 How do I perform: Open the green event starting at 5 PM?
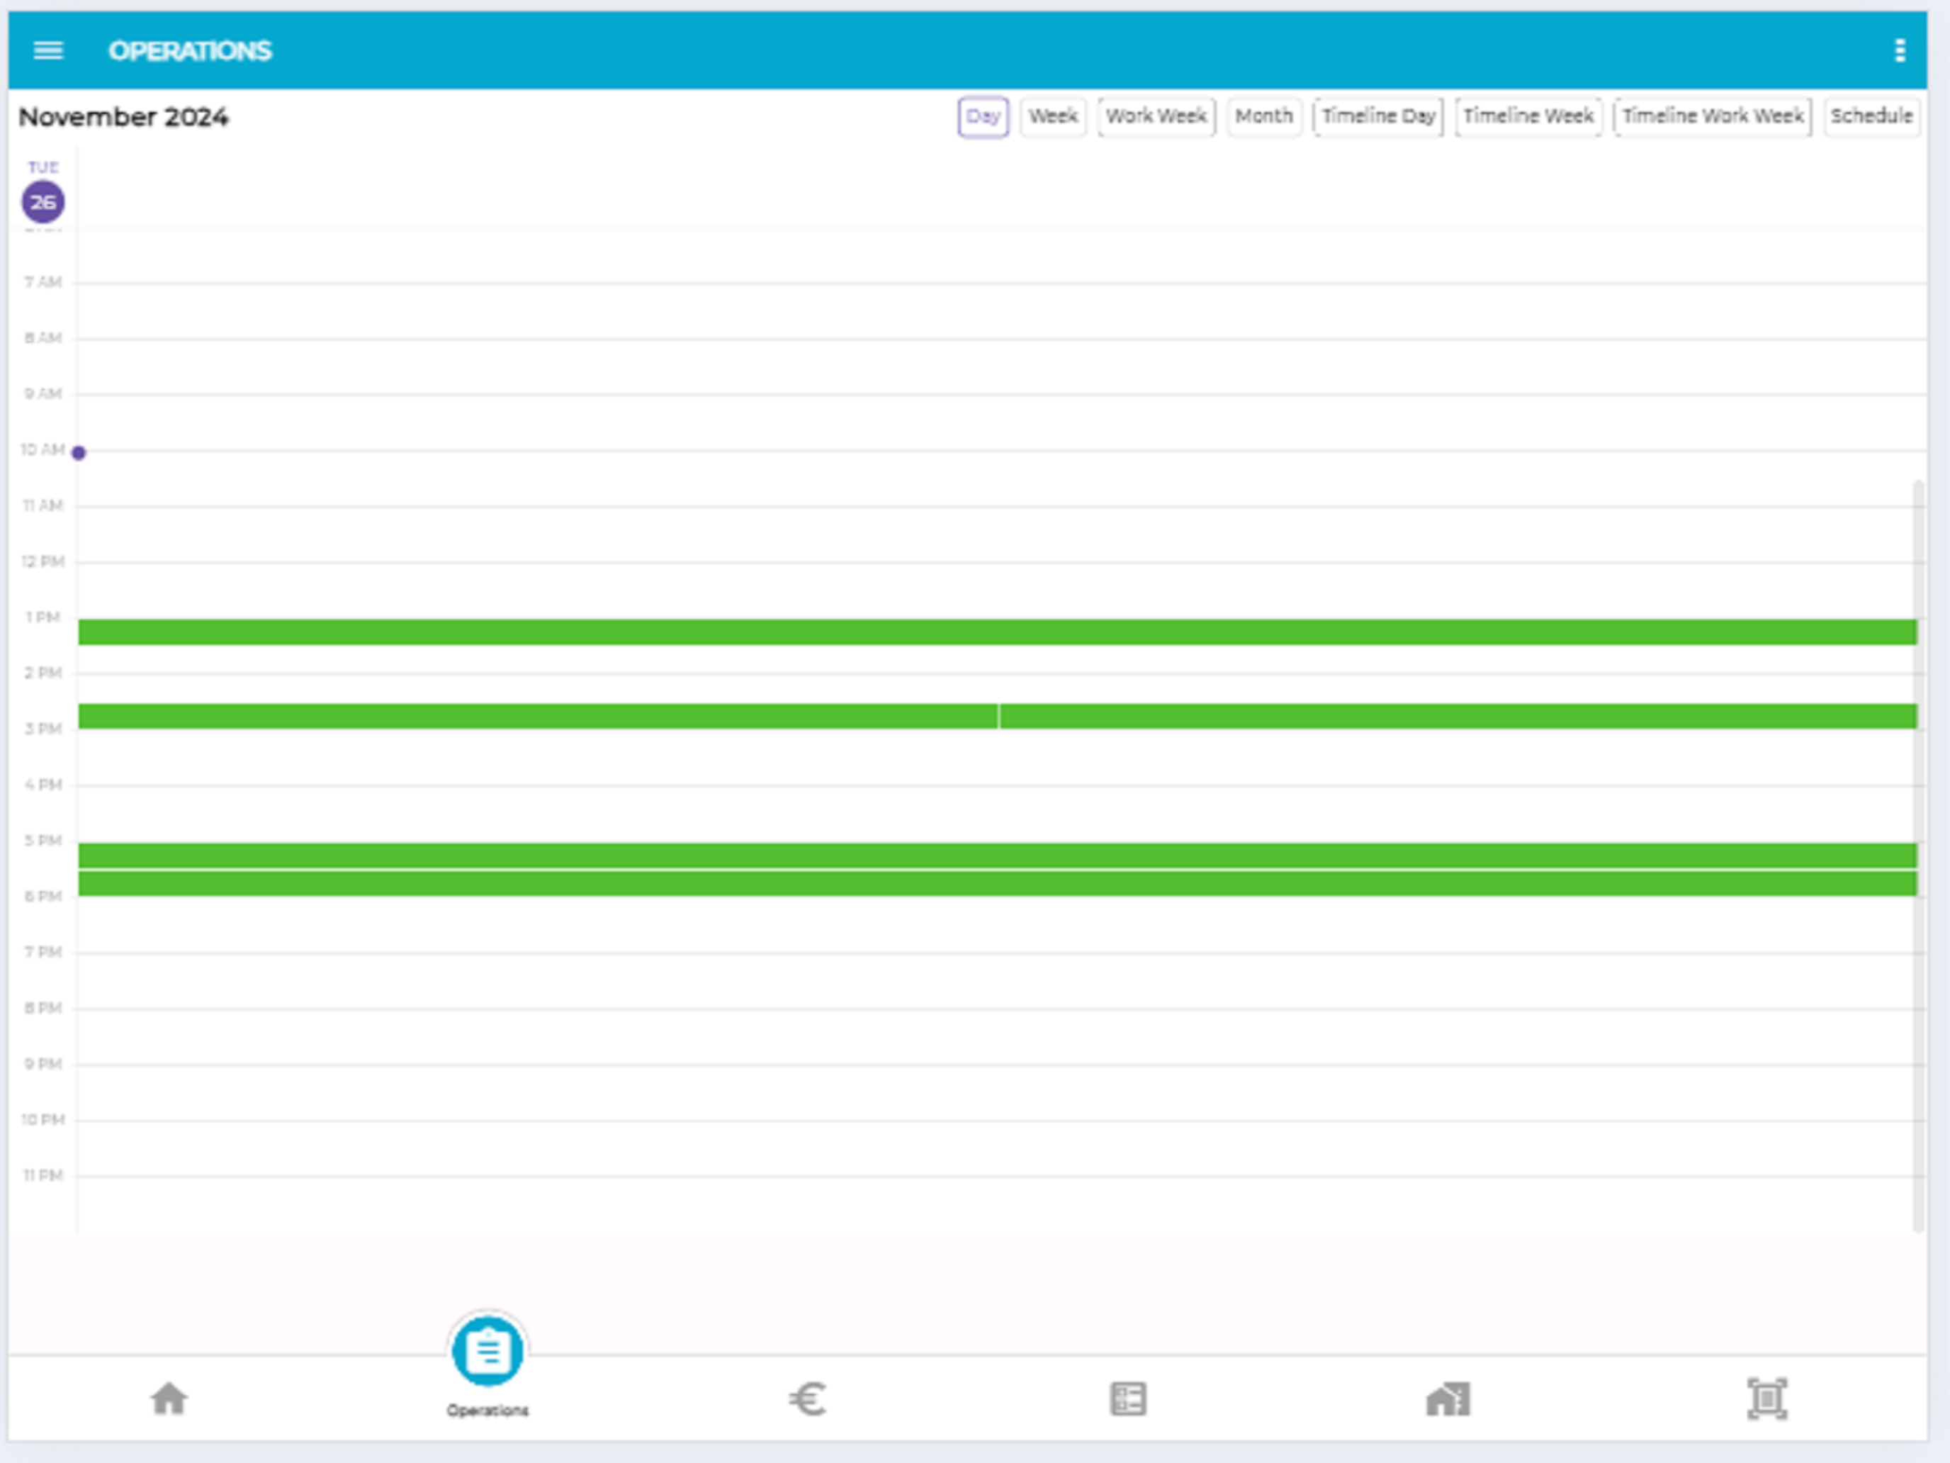click(x=997, y=856)
